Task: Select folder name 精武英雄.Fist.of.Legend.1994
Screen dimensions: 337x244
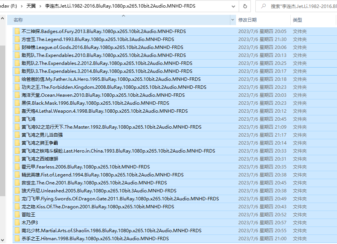Action: click(x=102, y=175)
